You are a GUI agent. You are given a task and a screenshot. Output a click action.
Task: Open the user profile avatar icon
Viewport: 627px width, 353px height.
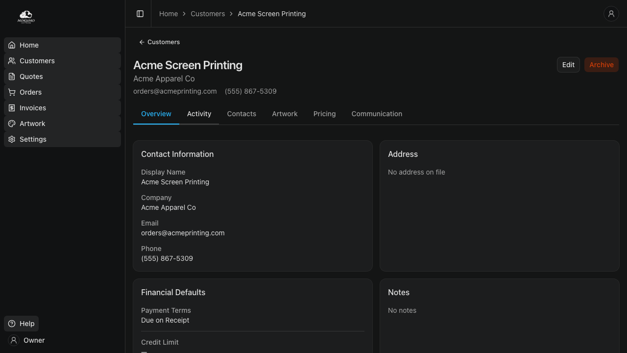[x=611, y=14]
